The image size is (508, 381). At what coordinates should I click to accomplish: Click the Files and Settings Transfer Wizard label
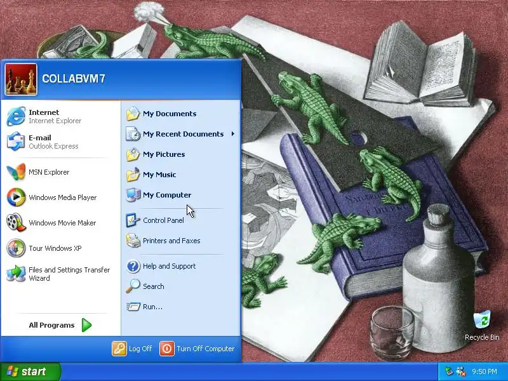point(69,274)
